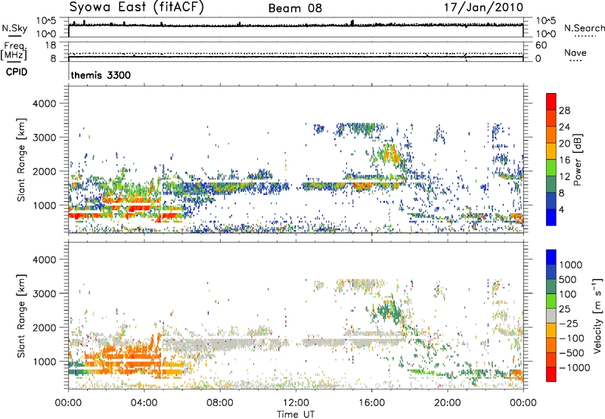
Task: Click the "Syowa East (fitACF)" plot title
Action: [136, 8]
